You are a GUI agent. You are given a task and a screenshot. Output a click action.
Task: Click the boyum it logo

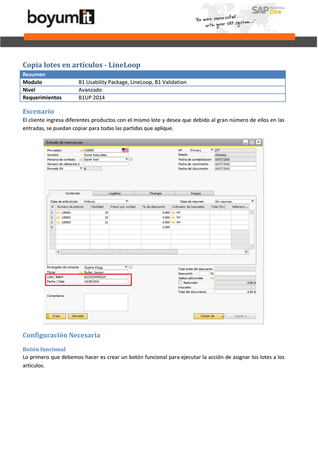click(61, 18)
